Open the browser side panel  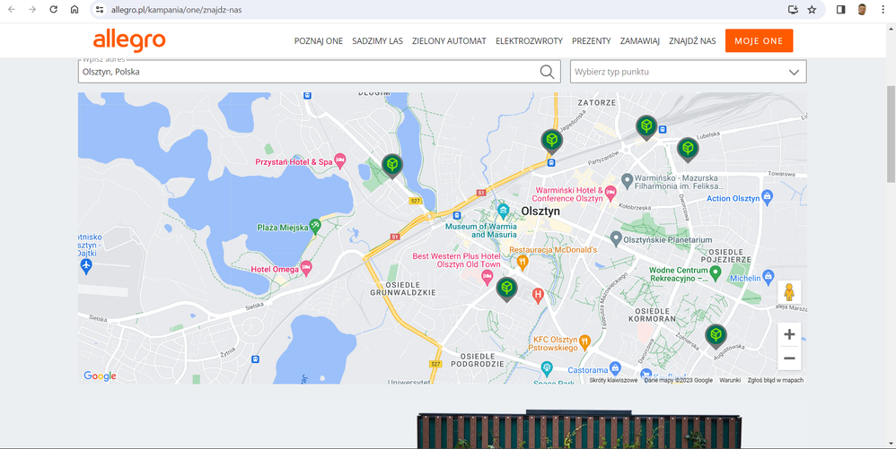[x=841, y=10]
